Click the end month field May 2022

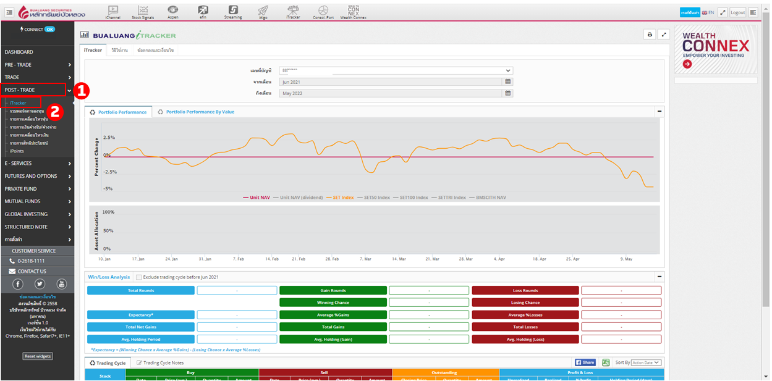(x=391, y=93)
